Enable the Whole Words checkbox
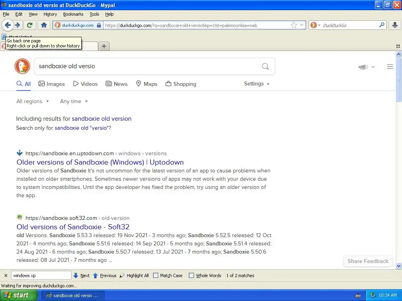402x301 pixels. (191, 276)
